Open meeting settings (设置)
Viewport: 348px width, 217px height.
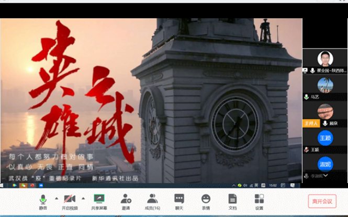coord(259,201)
